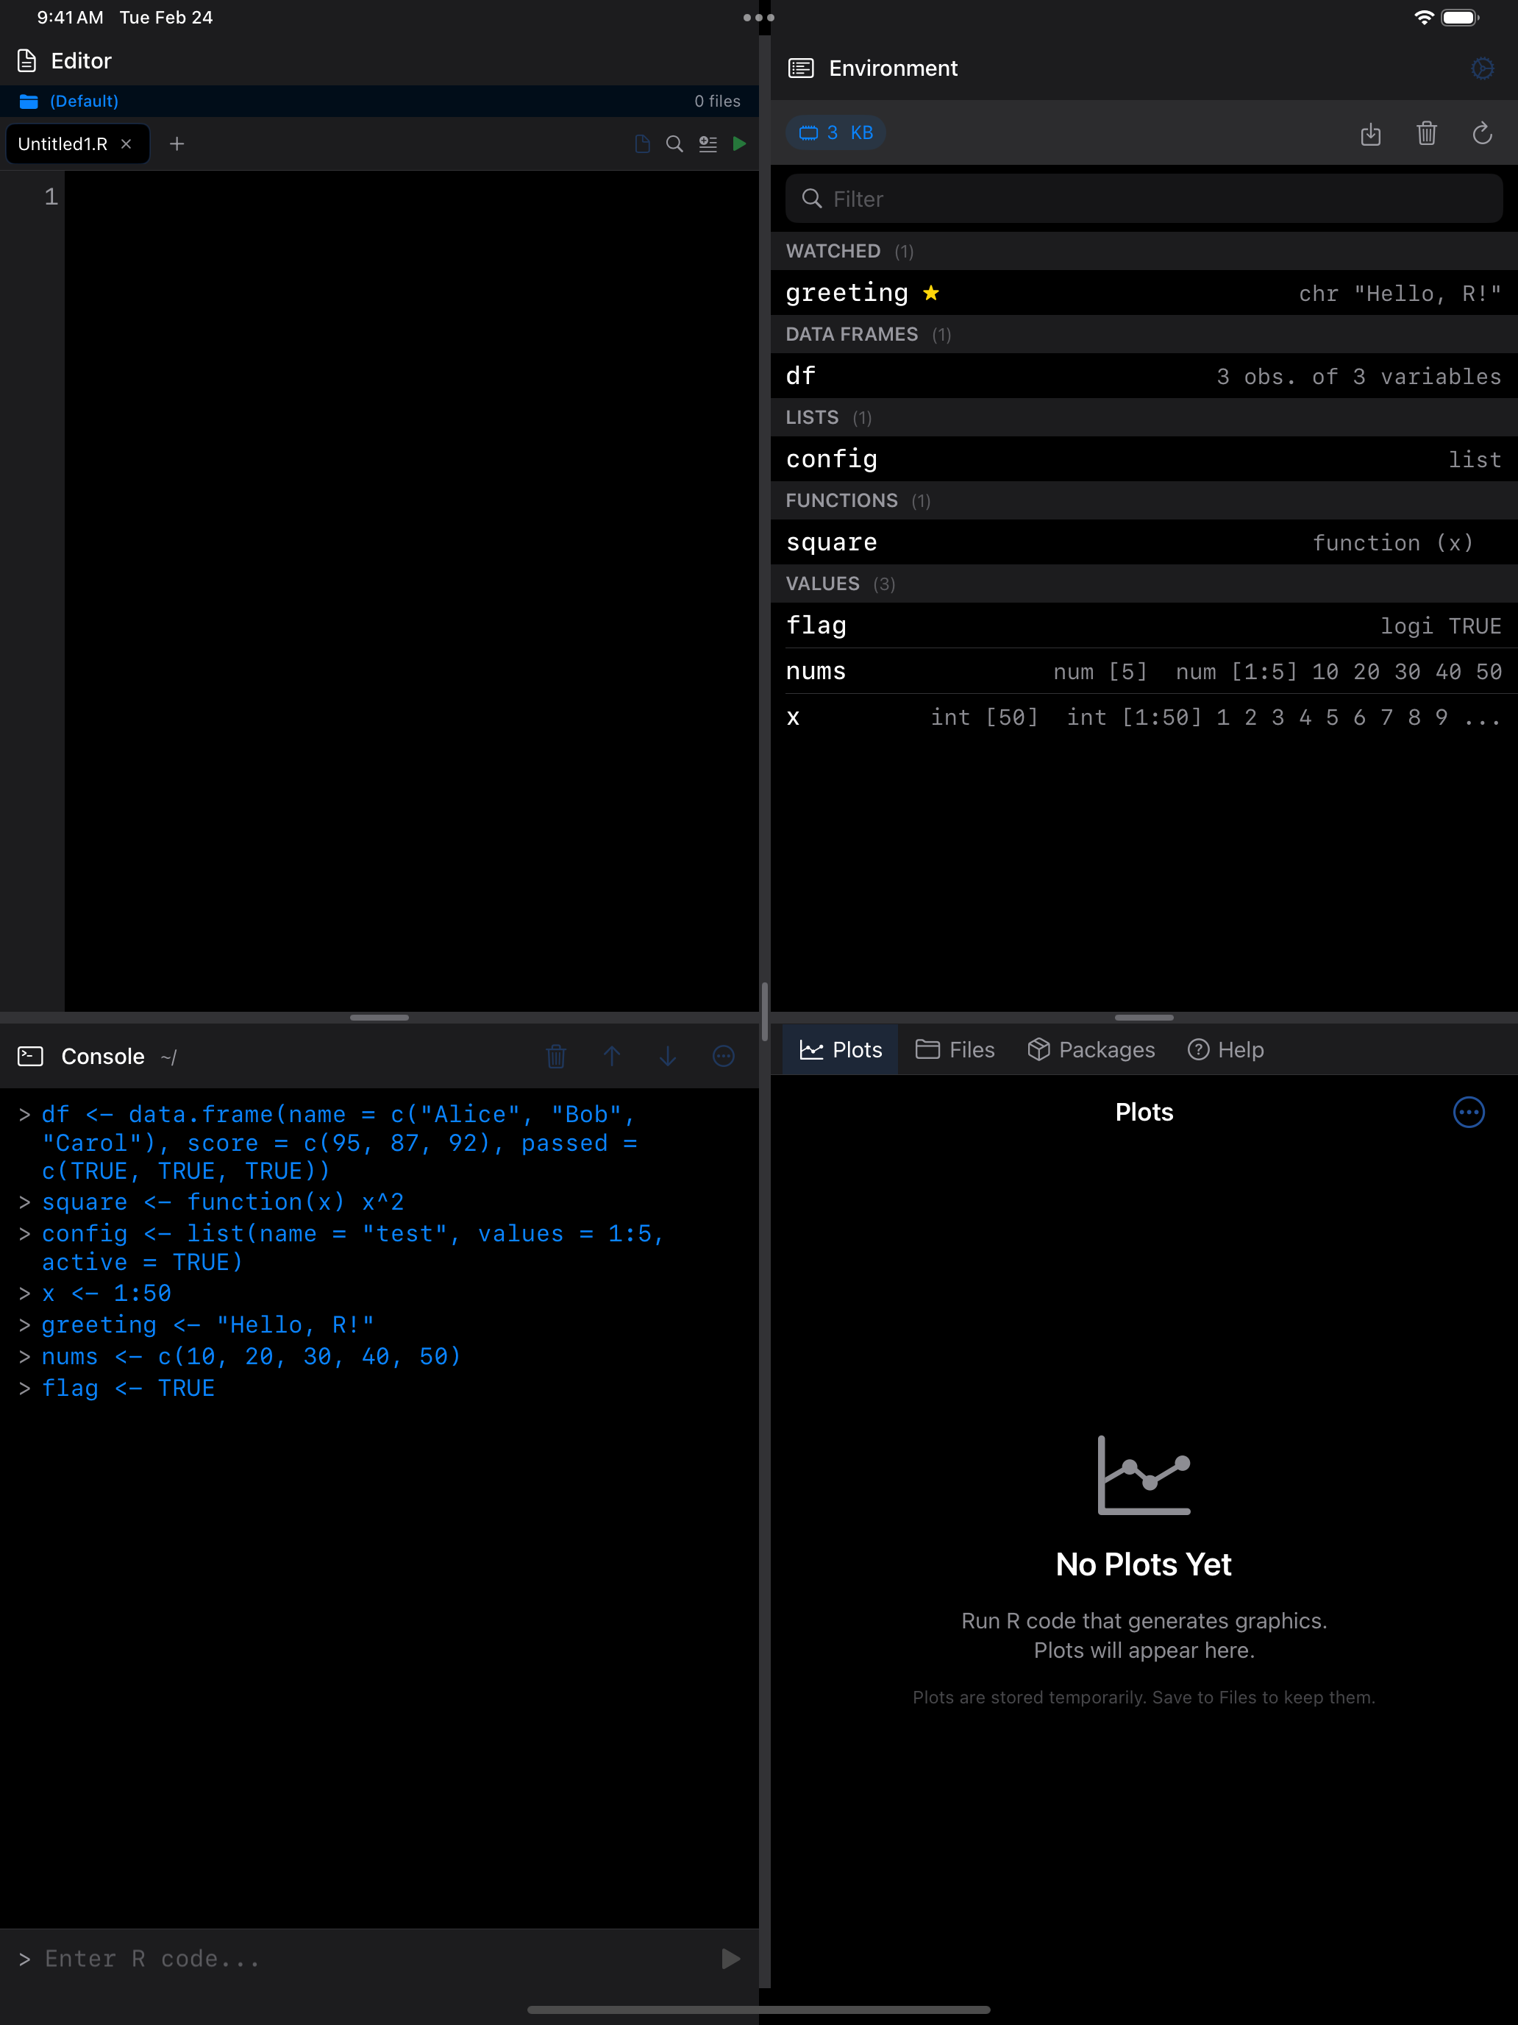Clear all objects with the Environment trash icon

[x=1427, y=134]
